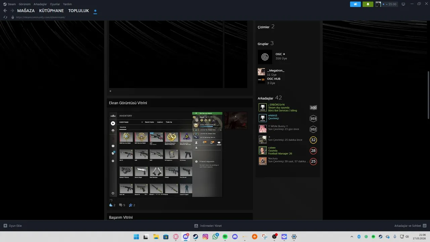Click the cxleev friend avatar
Image resolution: width=430 pixels, height=242 pixels.
pos(263,151)
